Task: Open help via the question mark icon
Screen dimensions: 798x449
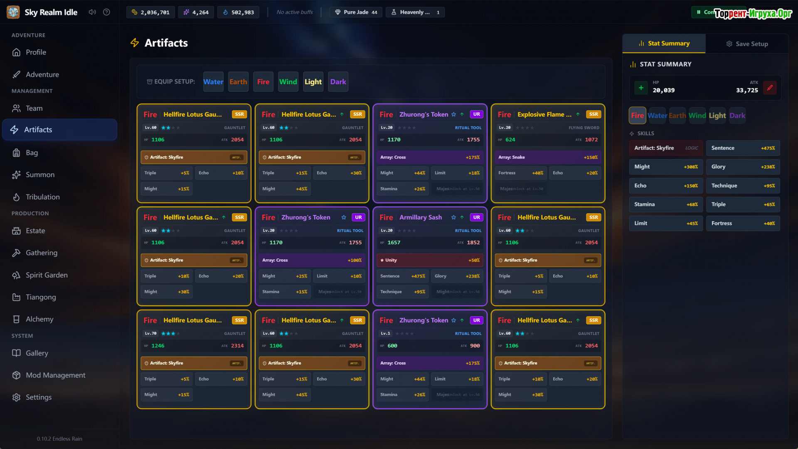Action: tap(106, 12)
